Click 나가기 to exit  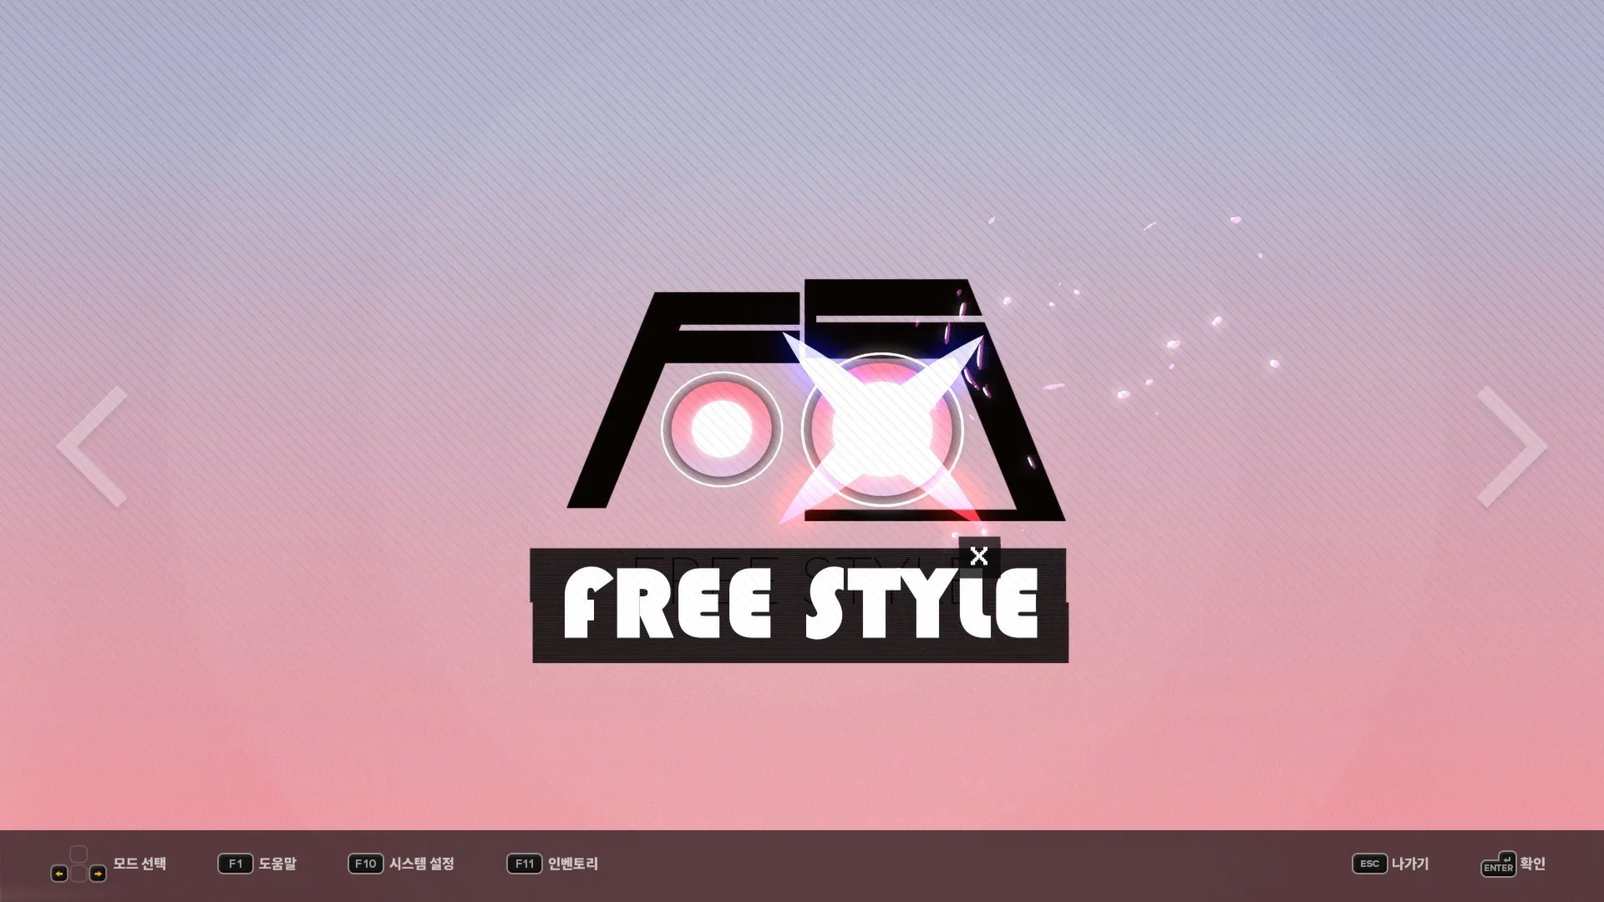[1410, 864]
